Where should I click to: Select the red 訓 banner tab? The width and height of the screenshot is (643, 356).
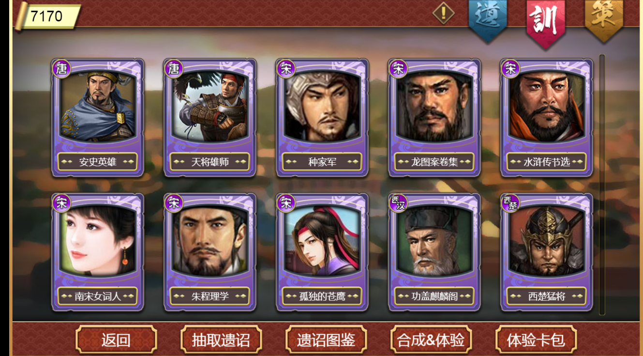click(x=546, y=23)
